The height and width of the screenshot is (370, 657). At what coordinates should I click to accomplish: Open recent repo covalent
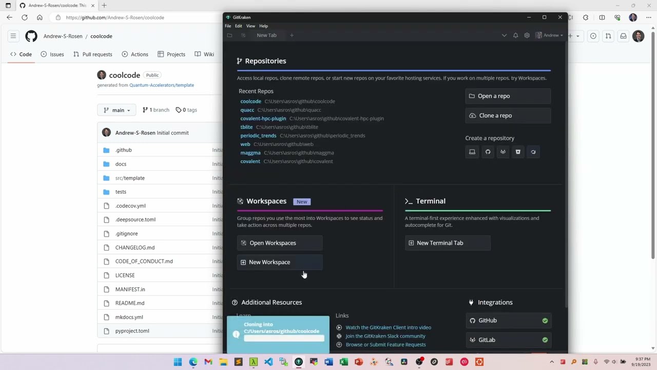click(x=250, y=161)
